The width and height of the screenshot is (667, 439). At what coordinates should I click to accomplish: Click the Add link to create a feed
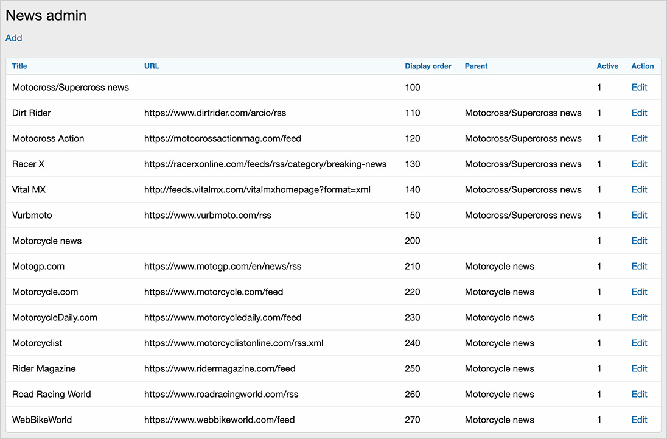(13, 38)
